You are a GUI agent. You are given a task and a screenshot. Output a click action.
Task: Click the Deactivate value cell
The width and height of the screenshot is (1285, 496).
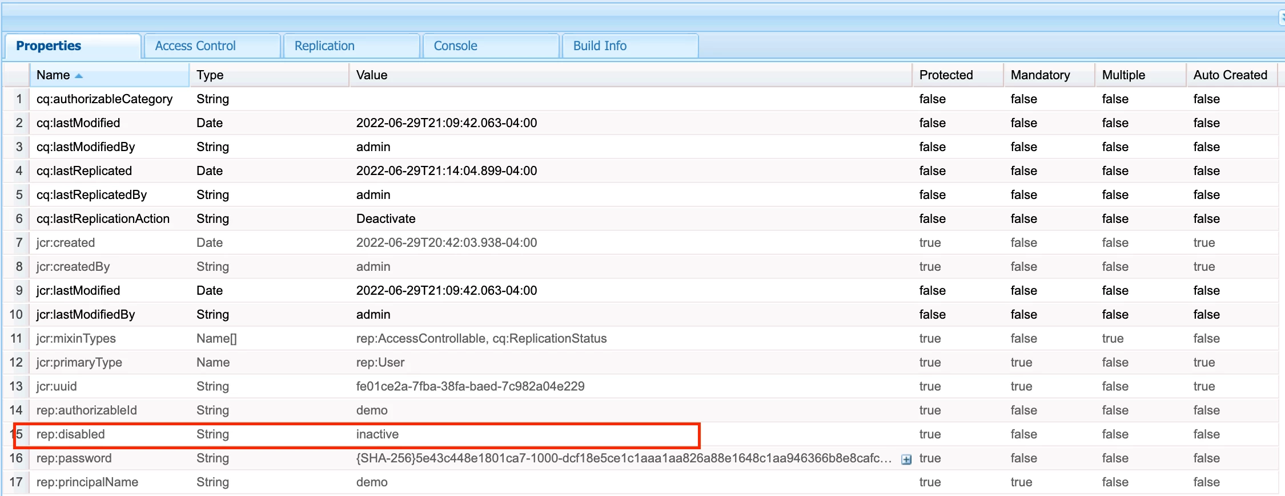click(386, 218)
